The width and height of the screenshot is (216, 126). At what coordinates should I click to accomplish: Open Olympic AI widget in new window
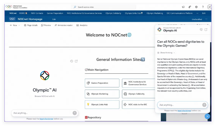click(76, 61)
